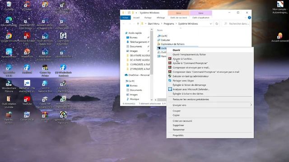Expand the chevron after Programs breadcrumb

[x=176, y=24]
